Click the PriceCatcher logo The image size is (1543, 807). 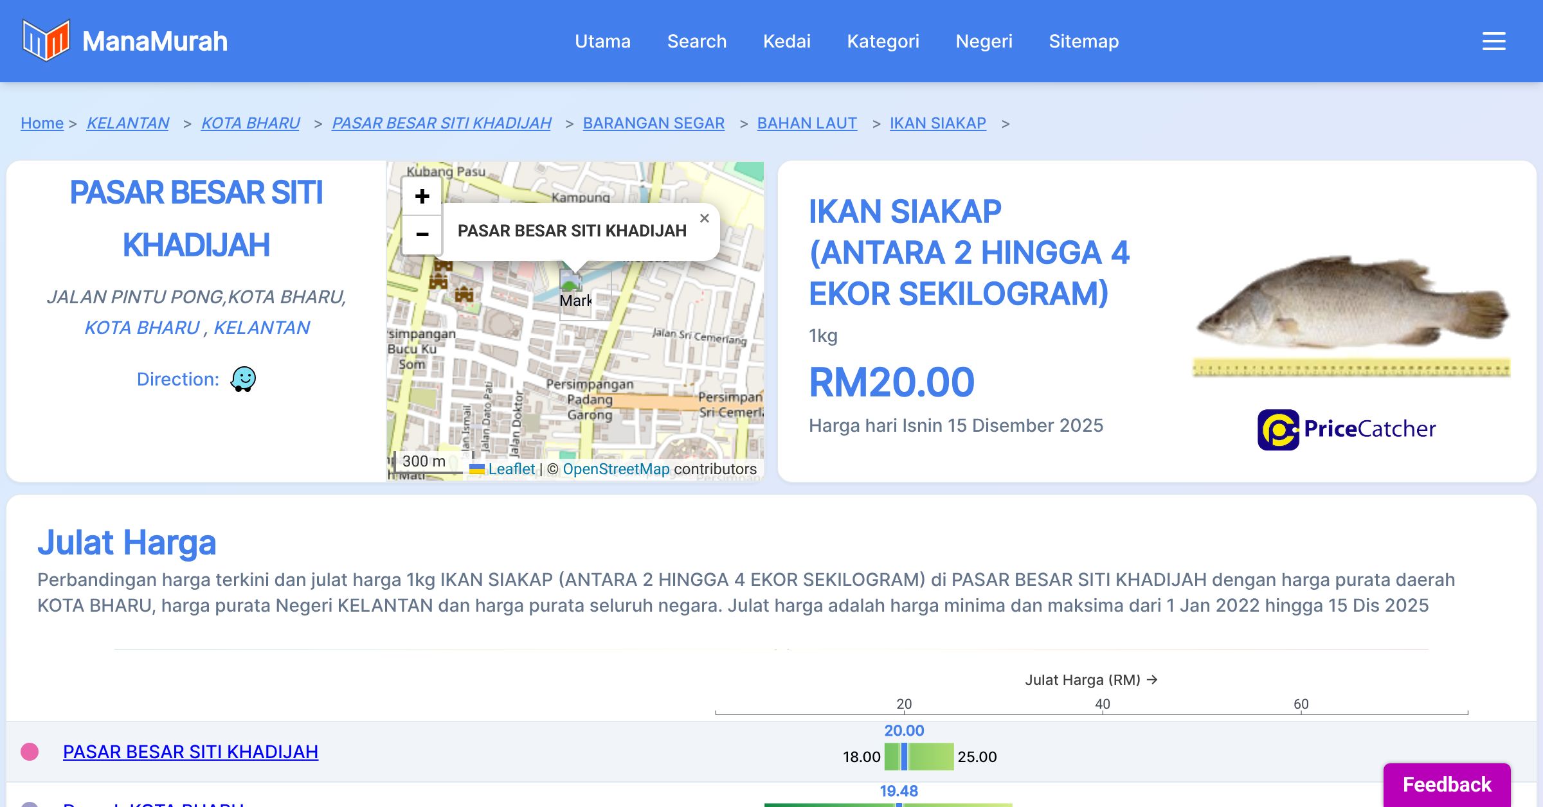1346,429
